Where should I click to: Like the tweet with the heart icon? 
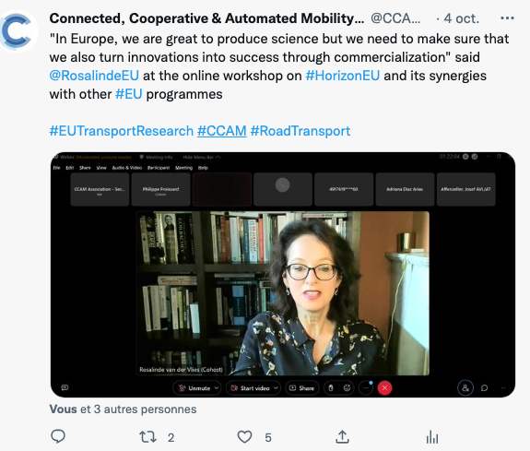click(244, 437)
